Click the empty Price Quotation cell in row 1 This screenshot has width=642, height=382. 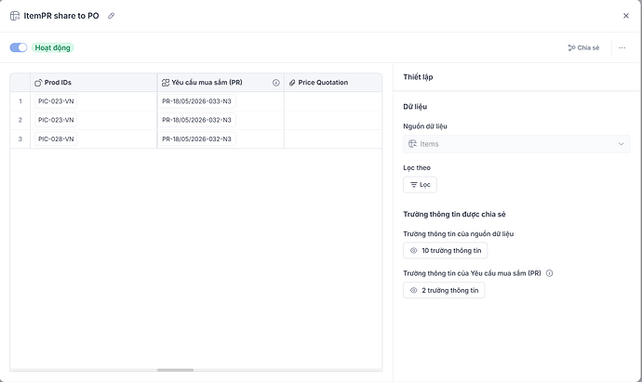333,101
